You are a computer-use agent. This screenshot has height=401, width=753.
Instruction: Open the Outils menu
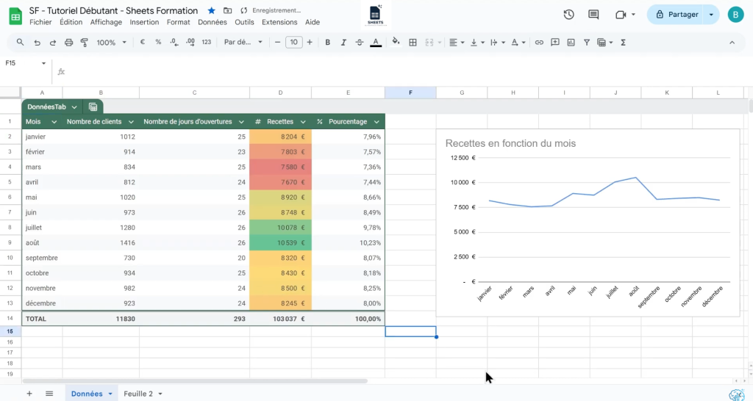point(244,22)
